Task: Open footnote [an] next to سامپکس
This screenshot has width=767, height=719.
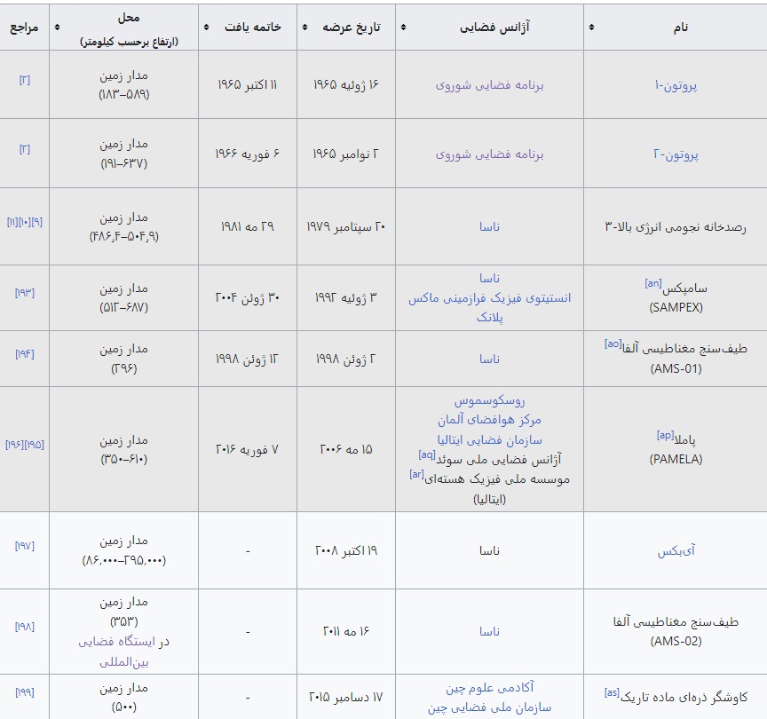Action: click(653, 282)
